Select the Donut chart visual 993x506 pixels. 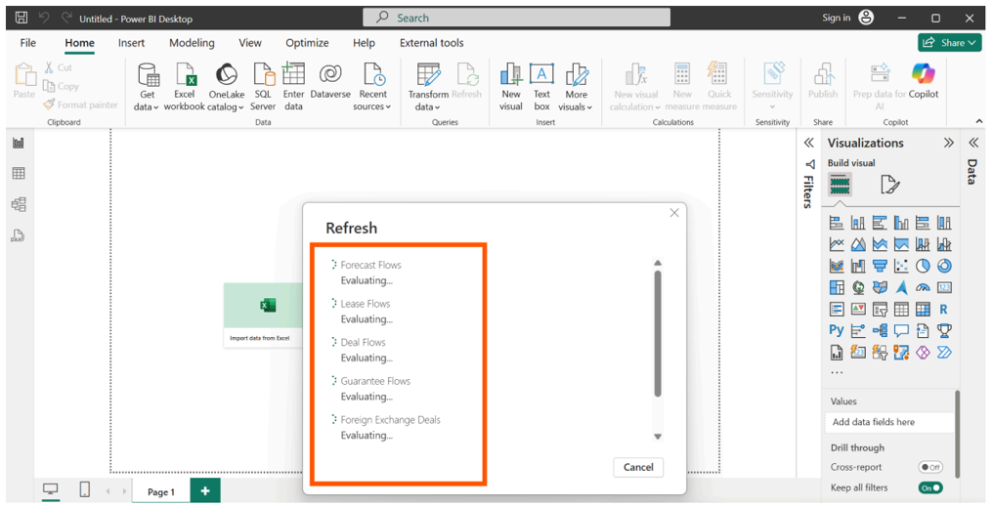click(x=944, y=266)
